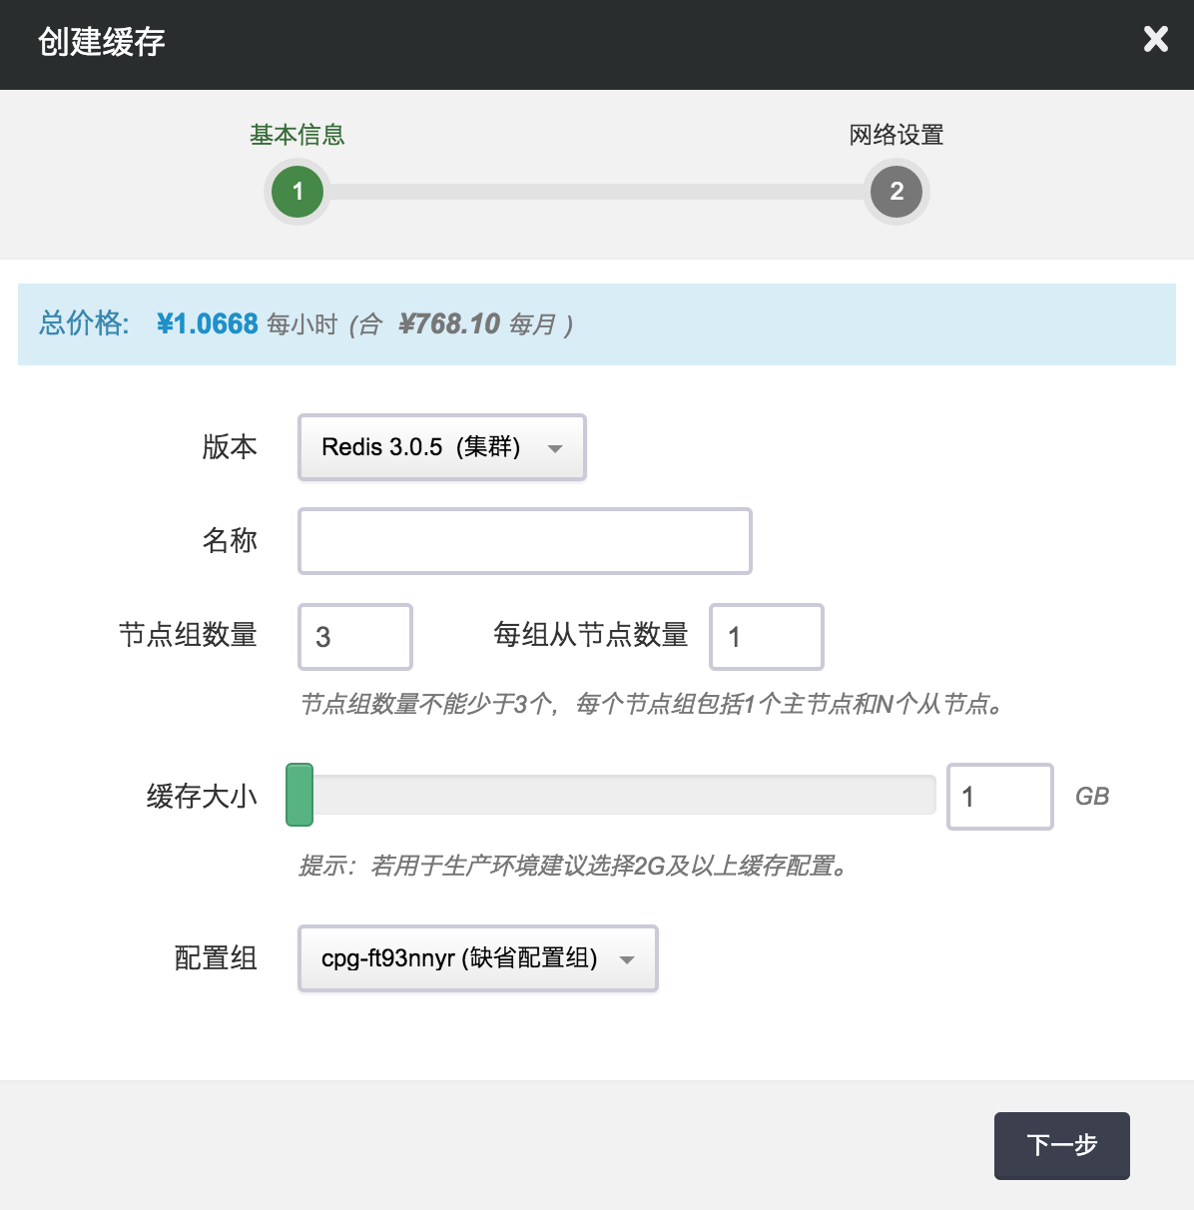The image size is (1194, 1210).
Task: Focus the 名称 text field
Action: coord(525,541)
